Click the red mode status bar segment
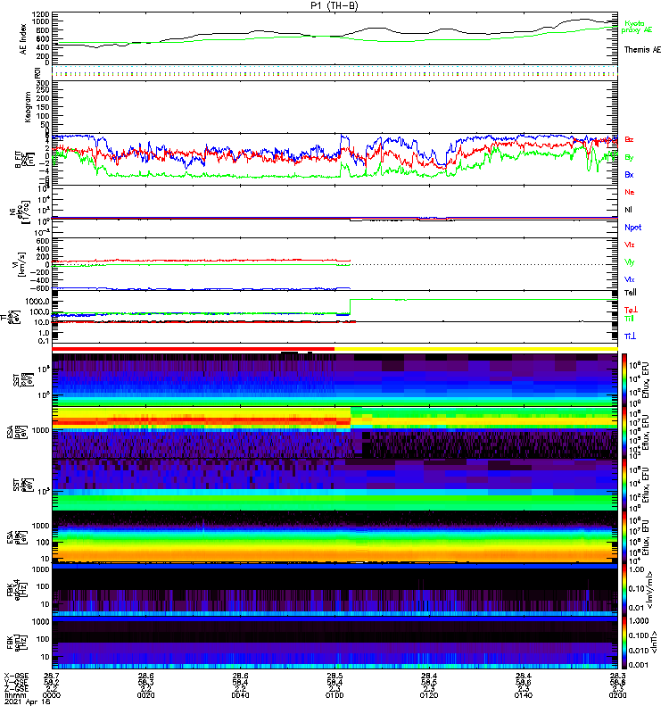Image resolution: width=669 pixels, height=714 pixels. [x=194, y=349]
